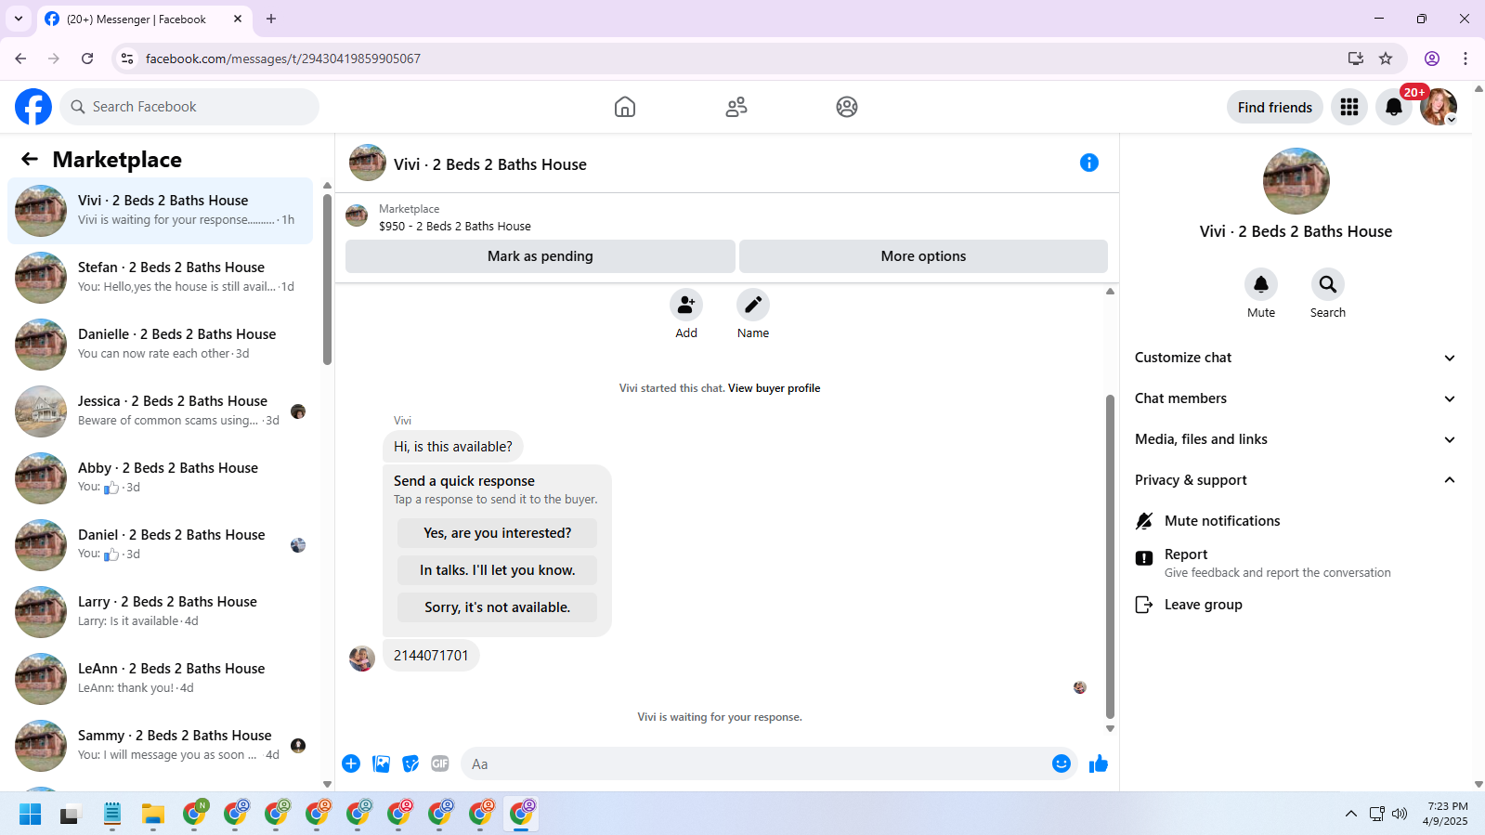Open Larry's marketplace conversation

click(161, 612)
